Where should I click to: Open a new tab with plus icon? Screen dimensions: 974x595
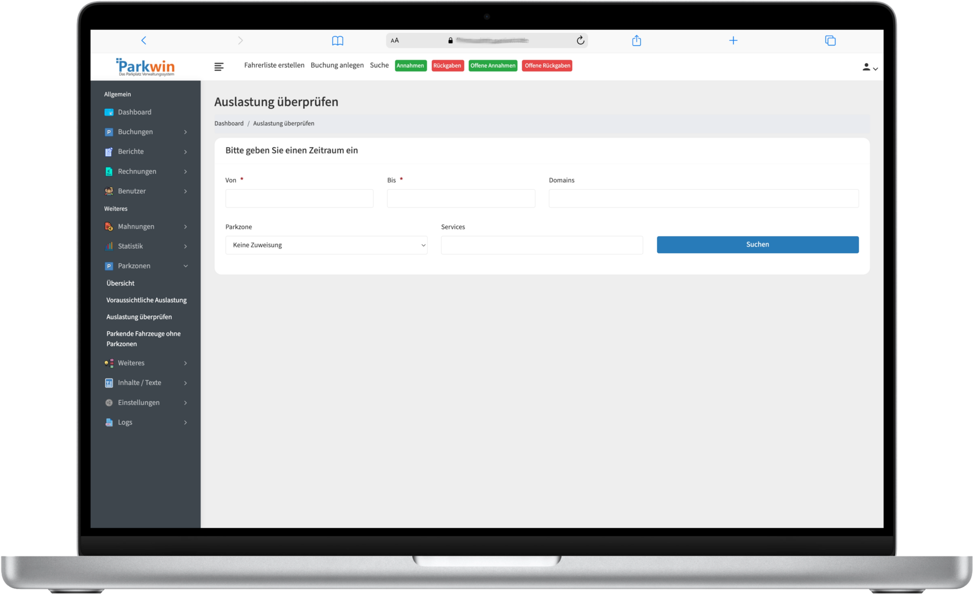coord(733,40)
